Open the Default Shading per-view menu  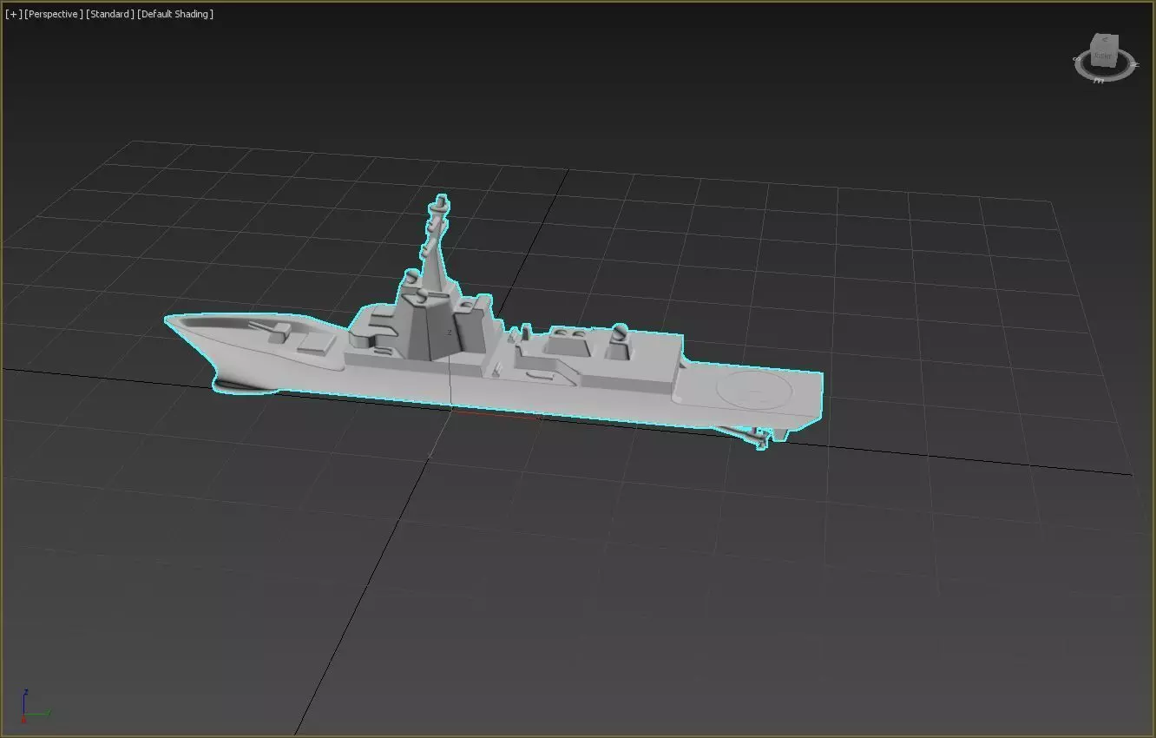pyautogui.click(x=175, y=14)
